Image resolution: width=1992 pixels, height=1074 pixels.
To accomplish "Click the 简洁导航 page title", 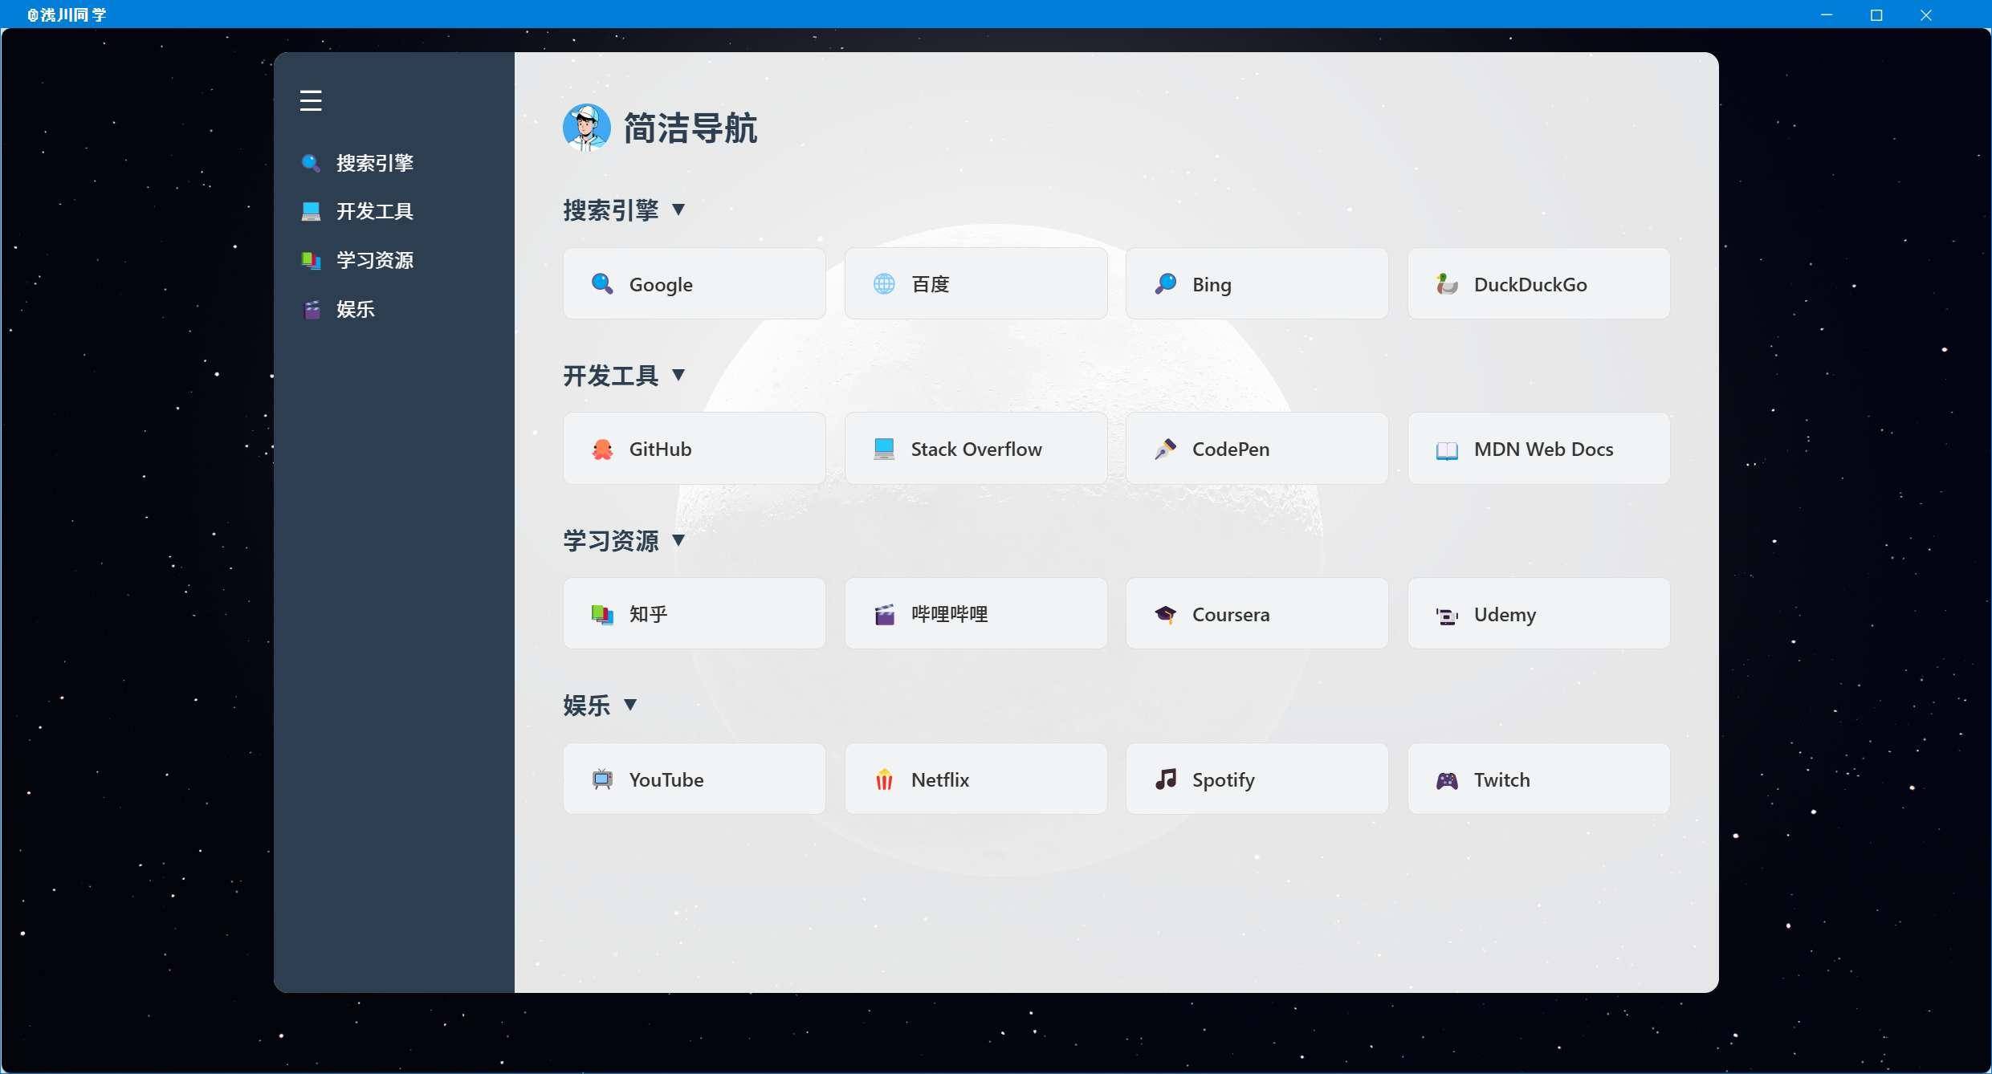I will (690, 128).
